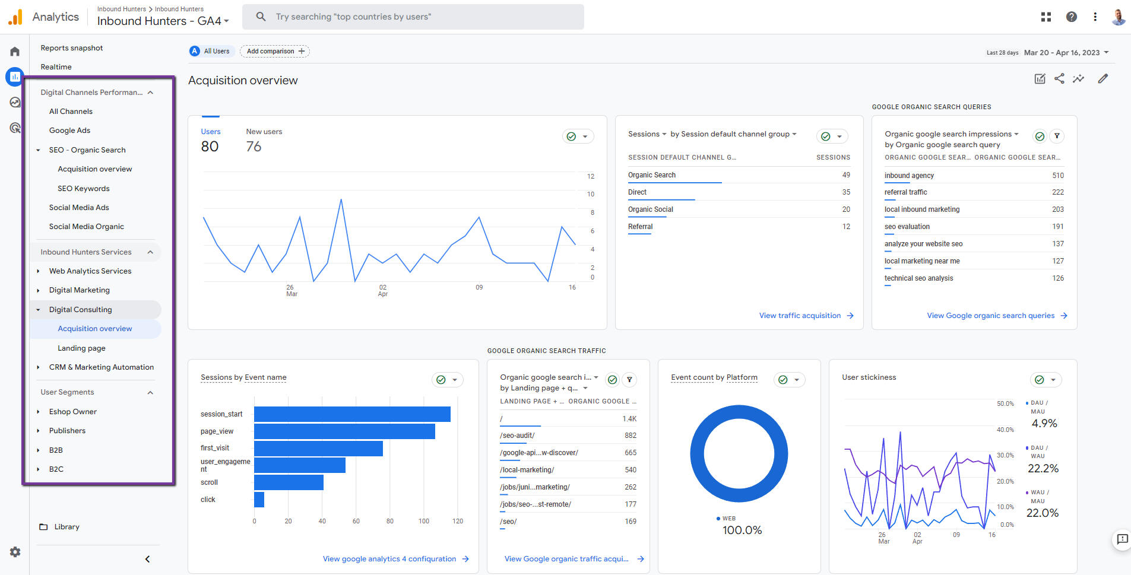Open the Home icon in left rail
Screen dimensions: 1131x575
pos(15,52)
